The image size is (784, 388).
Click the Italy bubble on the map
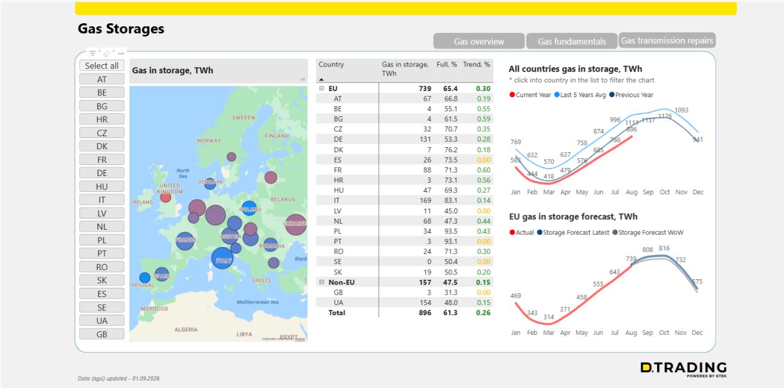[222, 258]
